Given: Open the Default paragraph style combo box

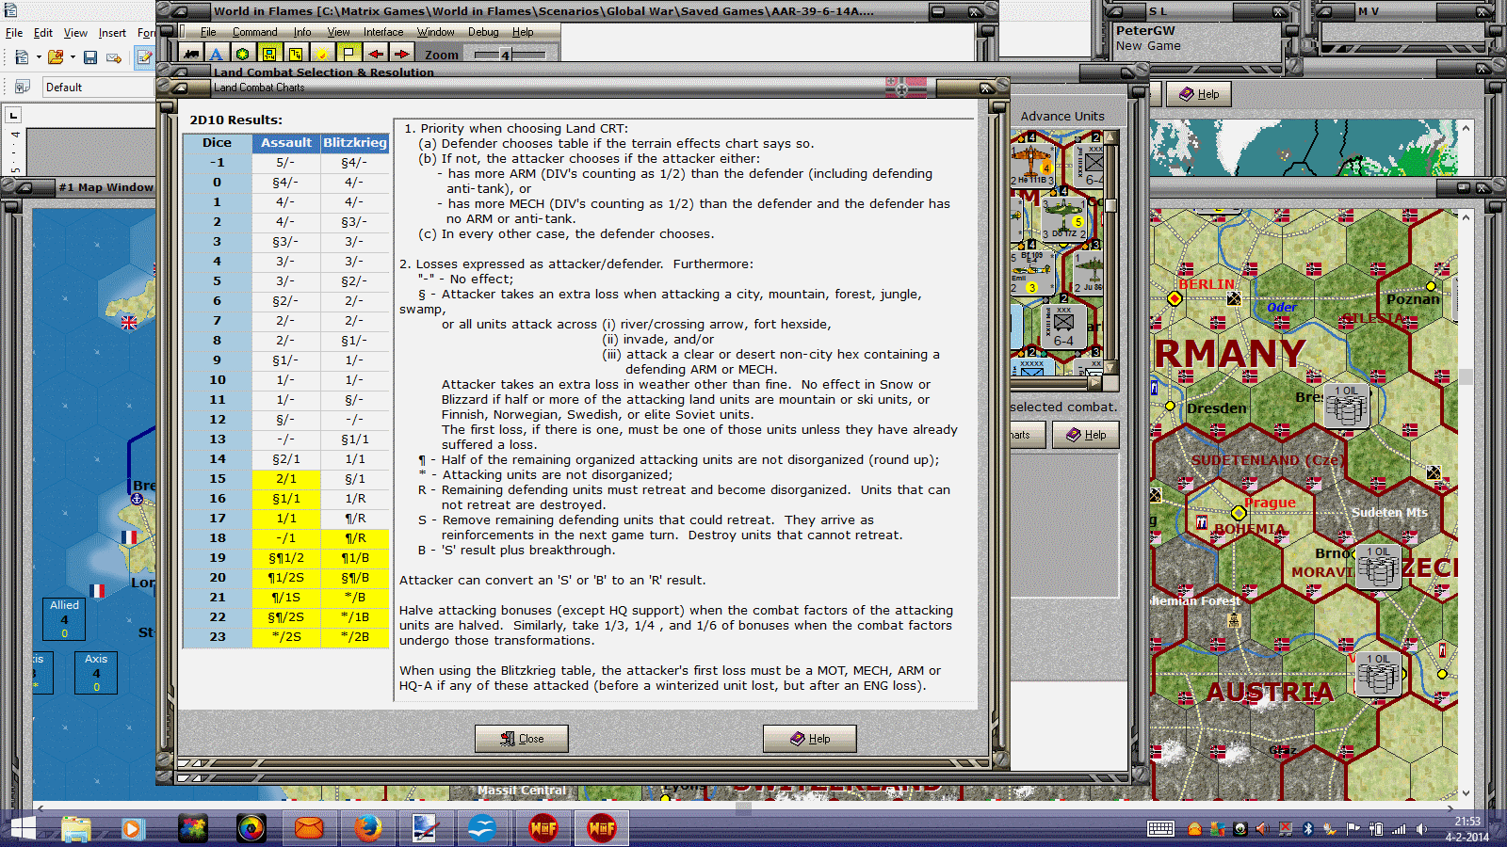Looking at the screenshot, I should [98, 88].
